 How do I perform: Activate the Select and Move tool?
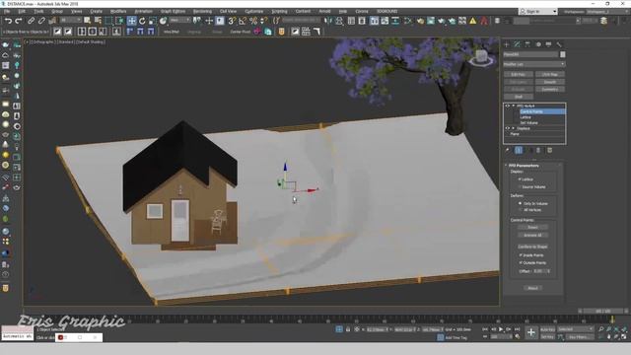click(131, 21)
